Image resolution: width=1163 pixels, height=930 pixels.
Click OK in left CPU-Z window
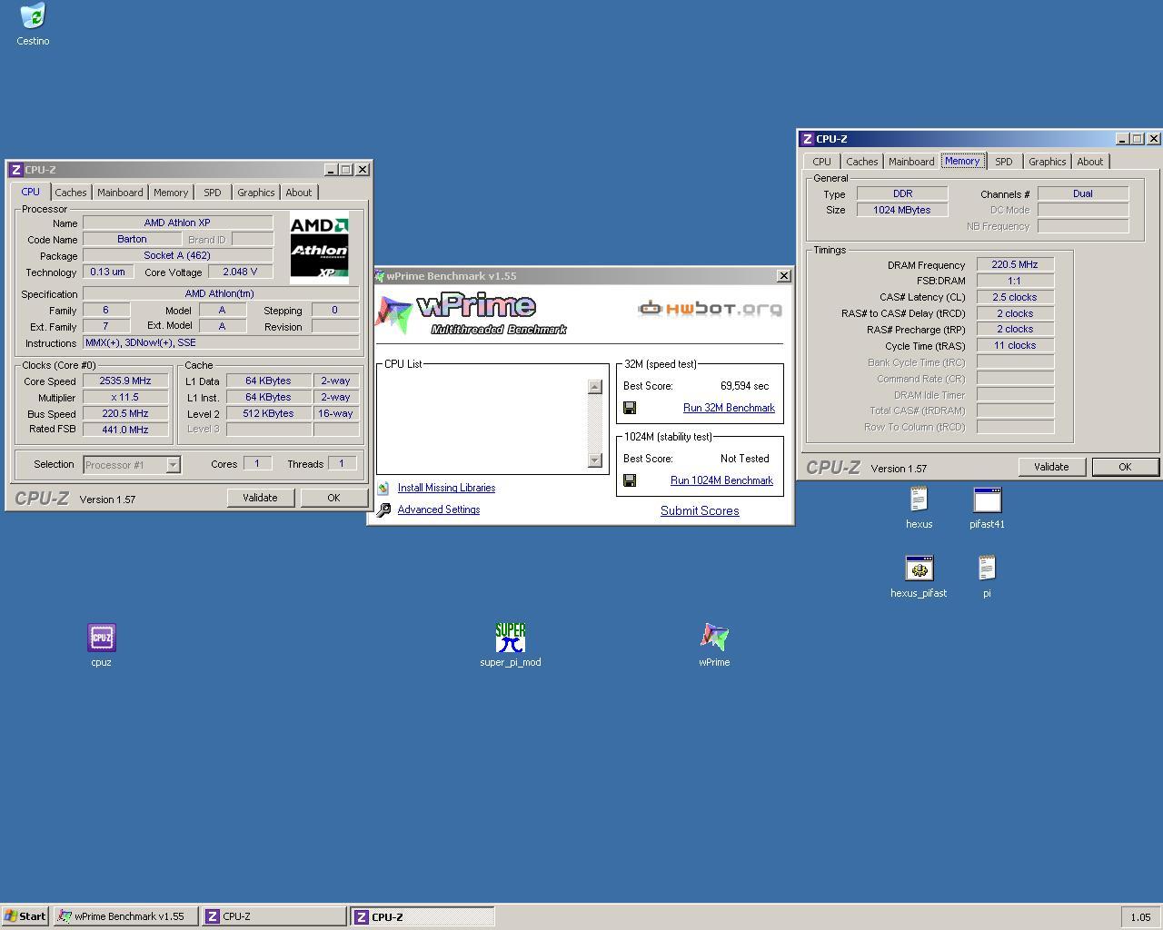[333, 498]
